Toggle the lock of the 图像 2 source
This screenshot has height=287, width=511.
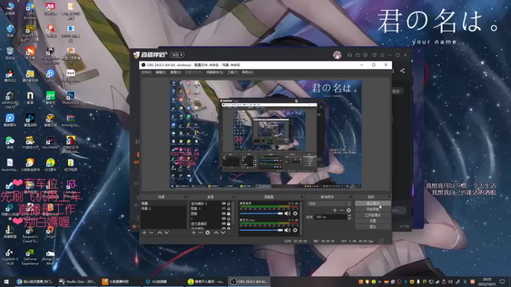(229, 209)
